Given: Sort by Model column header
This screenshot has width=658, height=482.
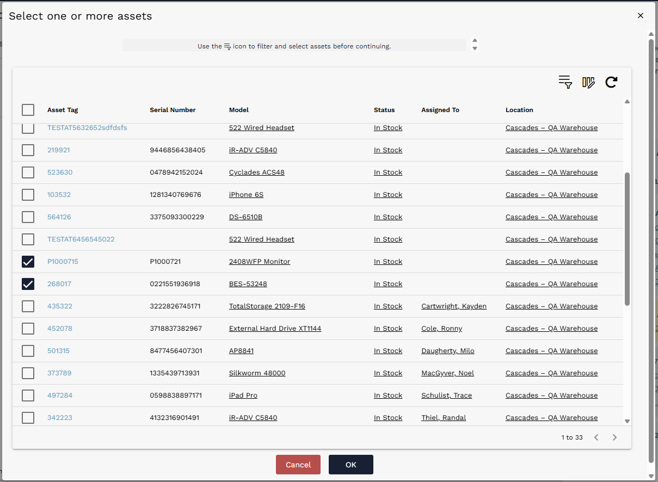Looking at the screenshot, I should click(x=239, y=110).
